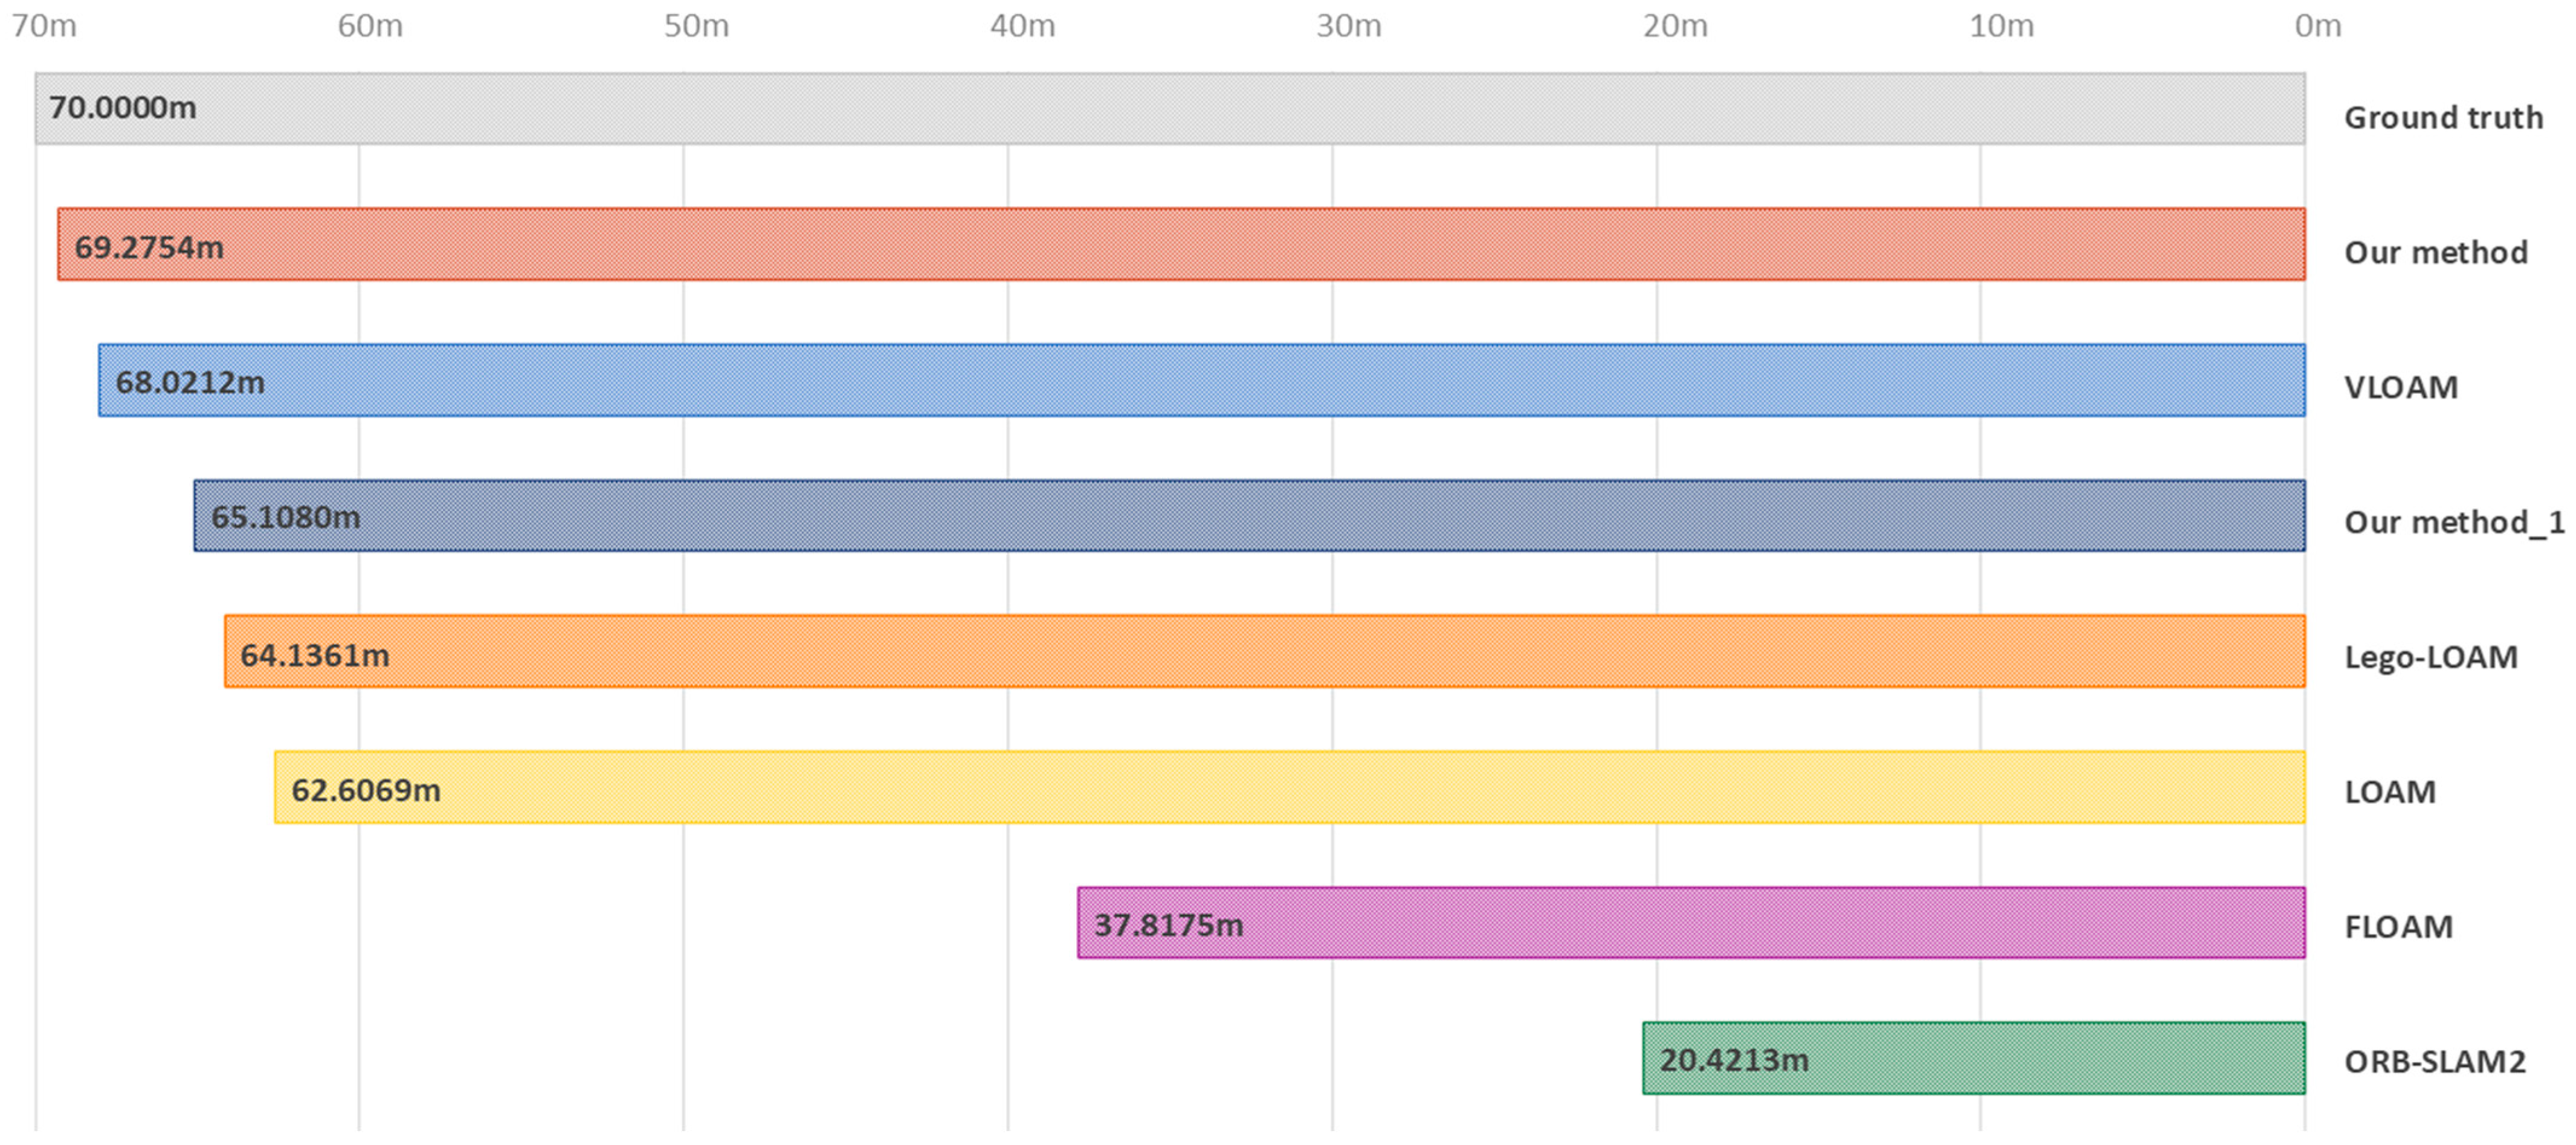Select the red Our method bar
The image size is (2576, 1145).
[x=1180, y=244]
